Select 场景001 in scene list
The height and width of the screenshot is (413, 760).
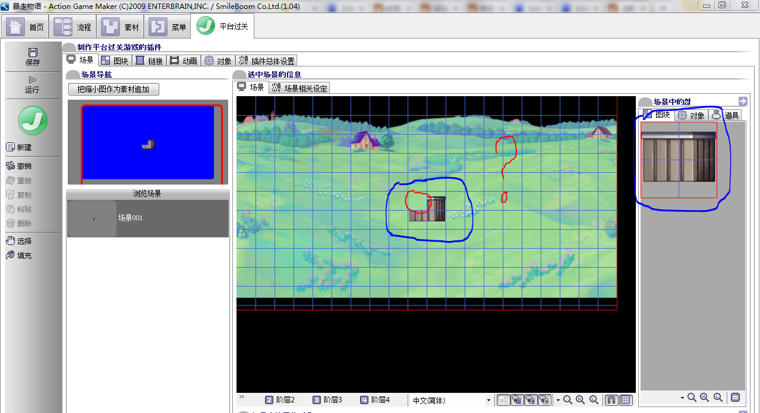pyautogui.click(x=148, y=218)
